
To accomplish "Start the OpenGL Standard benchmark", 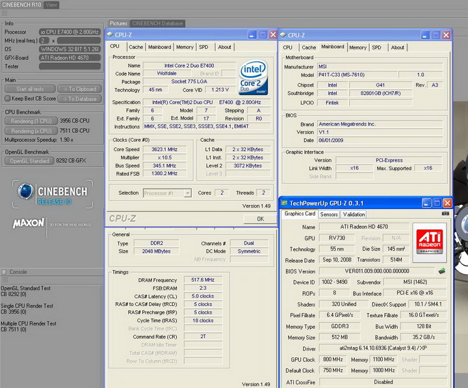I will 30,161.
